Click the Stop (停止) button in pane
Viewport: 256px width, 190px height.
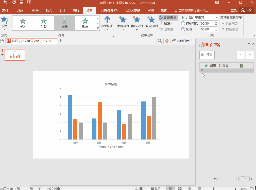click(x=207, y=55)
